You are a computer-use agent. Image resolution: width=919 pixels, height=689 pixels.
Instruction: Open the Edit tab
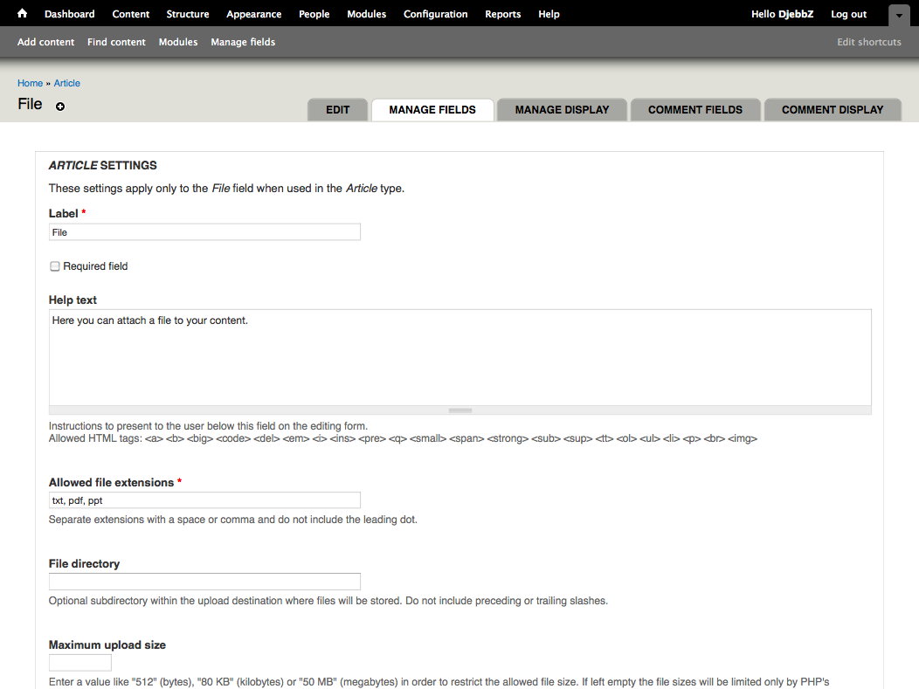click(337, 110)
